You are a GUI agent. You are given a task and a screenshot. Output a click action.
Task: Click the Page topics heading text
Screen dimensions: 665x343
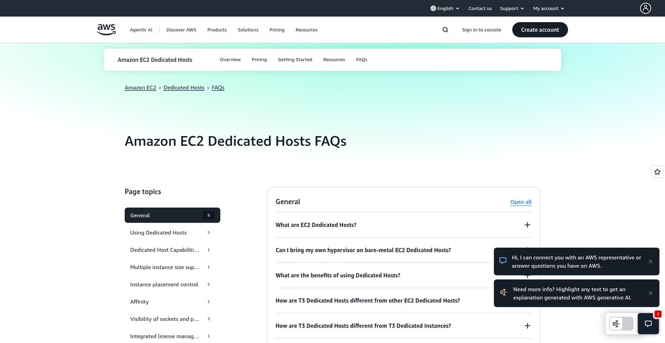click(x=143, y=192)
